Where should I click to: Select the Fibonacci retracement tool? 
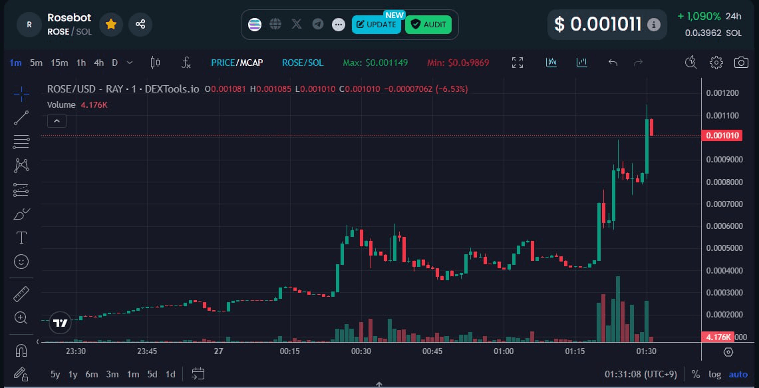[x=21, y=142]
